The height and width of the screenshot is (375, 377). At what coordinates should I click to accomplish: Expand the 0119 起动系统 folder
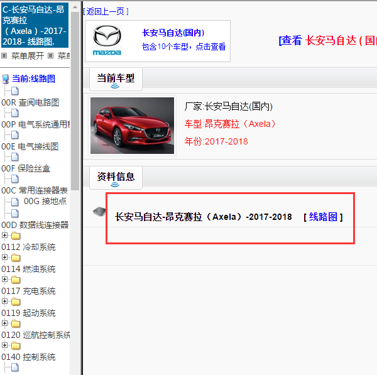pyautogui.click(x=4, y=302)
